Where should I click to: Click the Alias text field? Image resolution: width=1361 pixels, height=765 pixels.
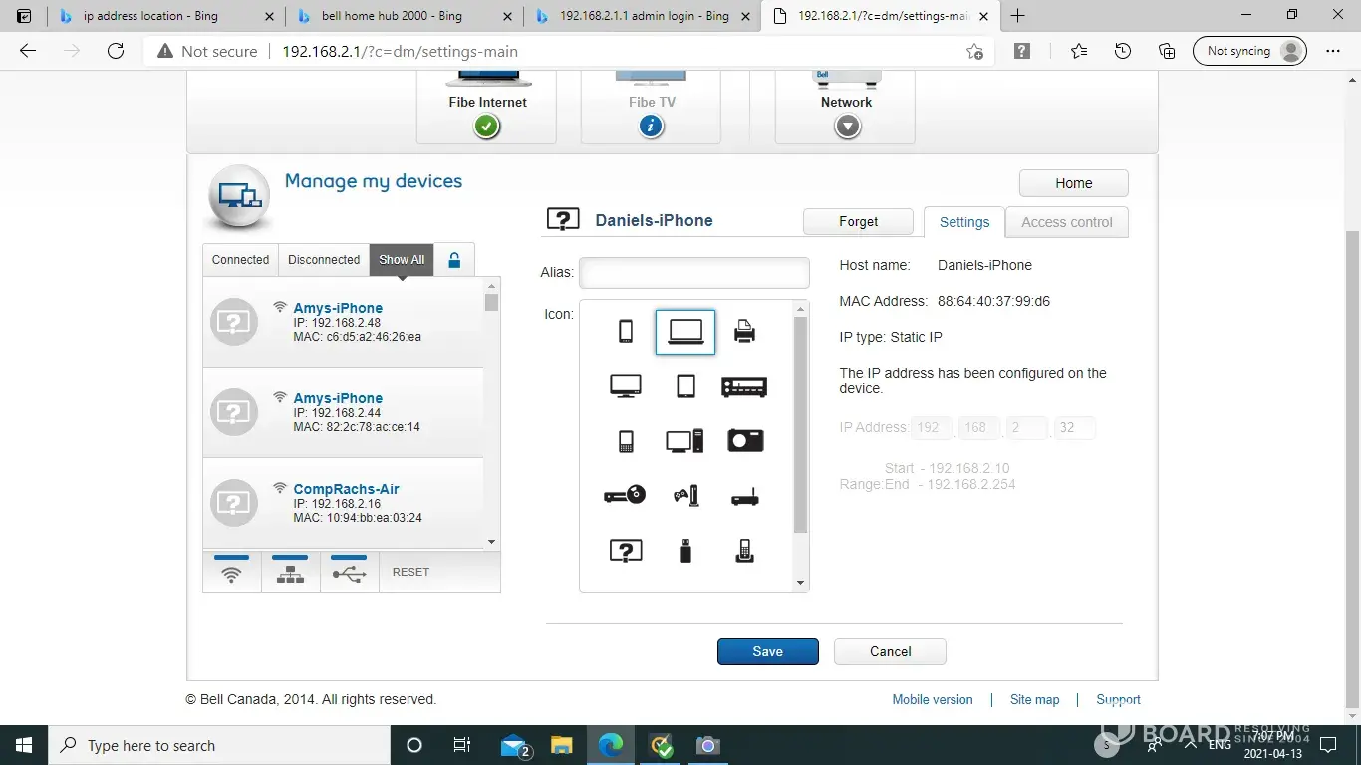coord(693,273)
